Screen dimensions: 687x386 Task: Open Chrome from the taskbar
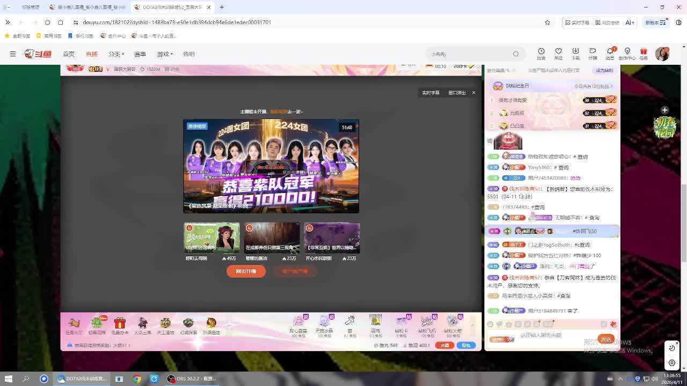[x=137, y=378]
